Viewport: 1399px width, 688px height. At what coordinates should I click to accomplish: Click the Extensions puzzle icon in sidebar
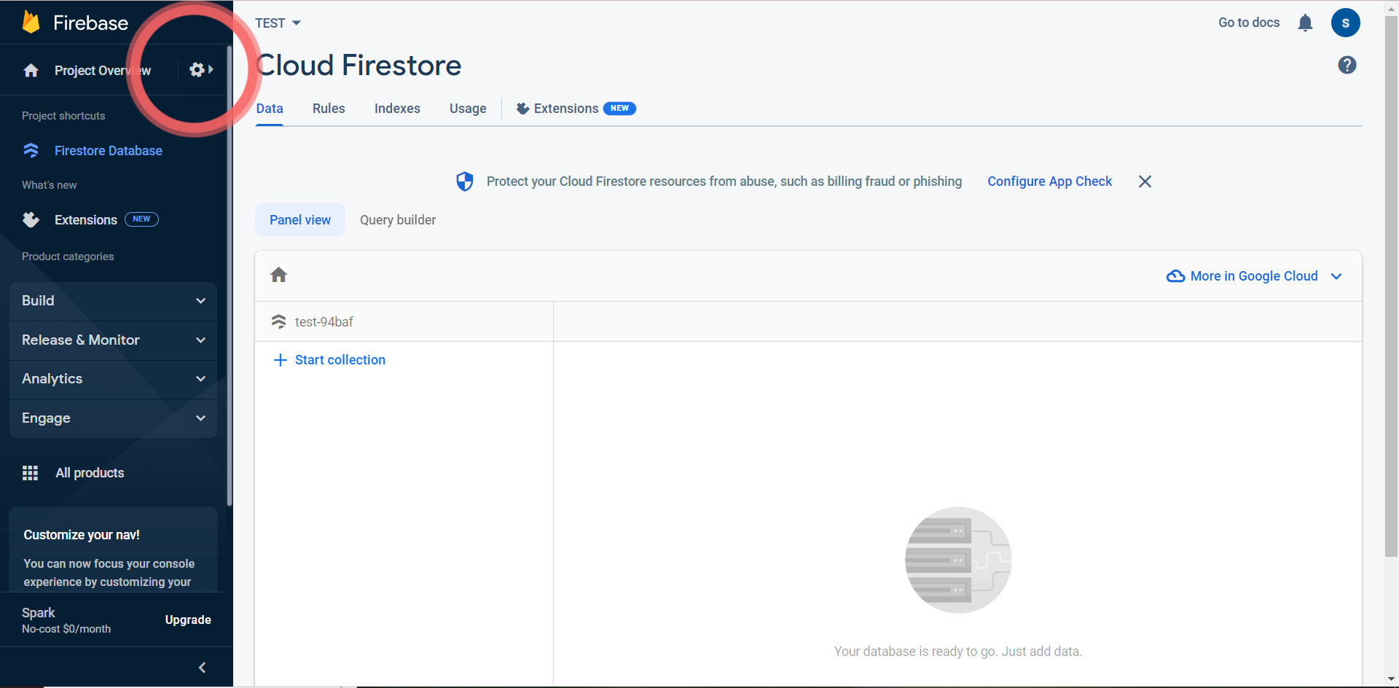coord(31,219)
